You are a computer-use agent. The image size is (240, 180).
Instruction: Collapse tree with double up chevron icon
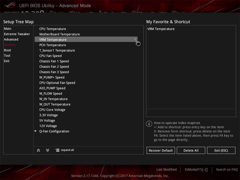pyautogui.click(x=38, y=150)
